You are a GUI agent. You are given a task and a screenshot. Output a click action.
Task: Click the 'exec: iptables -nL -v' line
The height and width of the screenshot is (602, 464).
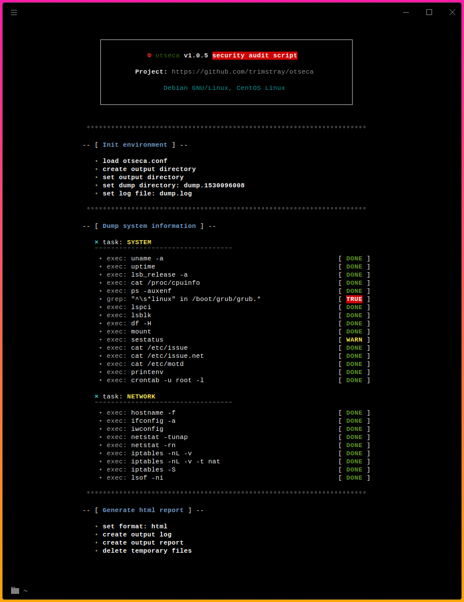point(149,454)
